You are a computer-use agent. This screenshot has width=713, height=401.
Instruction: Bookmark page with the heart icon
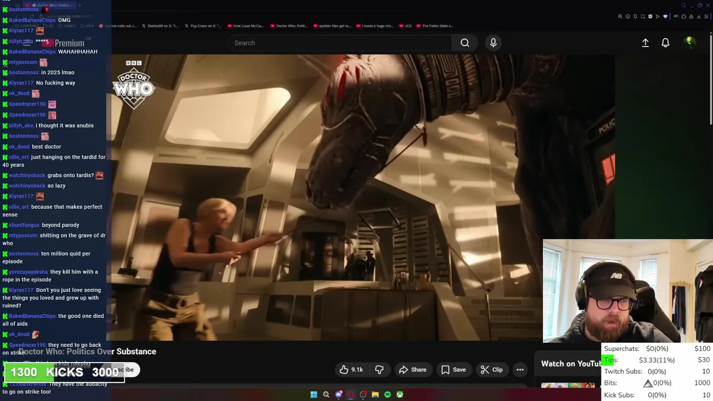(x=665, y=17)
